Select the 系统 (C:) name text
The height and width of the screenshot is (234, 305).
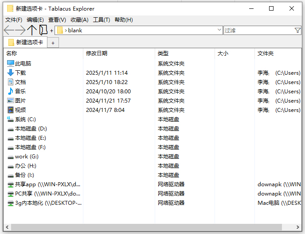click(x=25, y=119)
